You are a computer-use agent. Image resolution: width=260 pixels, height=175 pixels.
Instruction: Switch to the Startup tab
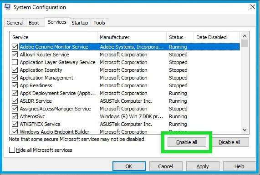tap(80, 23)
